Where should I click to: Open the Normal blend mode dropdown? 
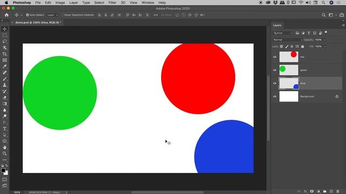coord(288,40)
